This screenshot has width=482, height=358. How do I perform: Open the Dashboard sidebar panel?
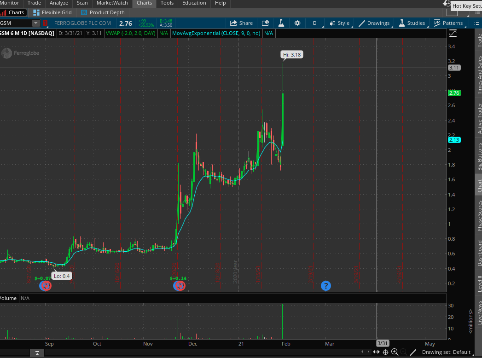click(x=479, y=253)
